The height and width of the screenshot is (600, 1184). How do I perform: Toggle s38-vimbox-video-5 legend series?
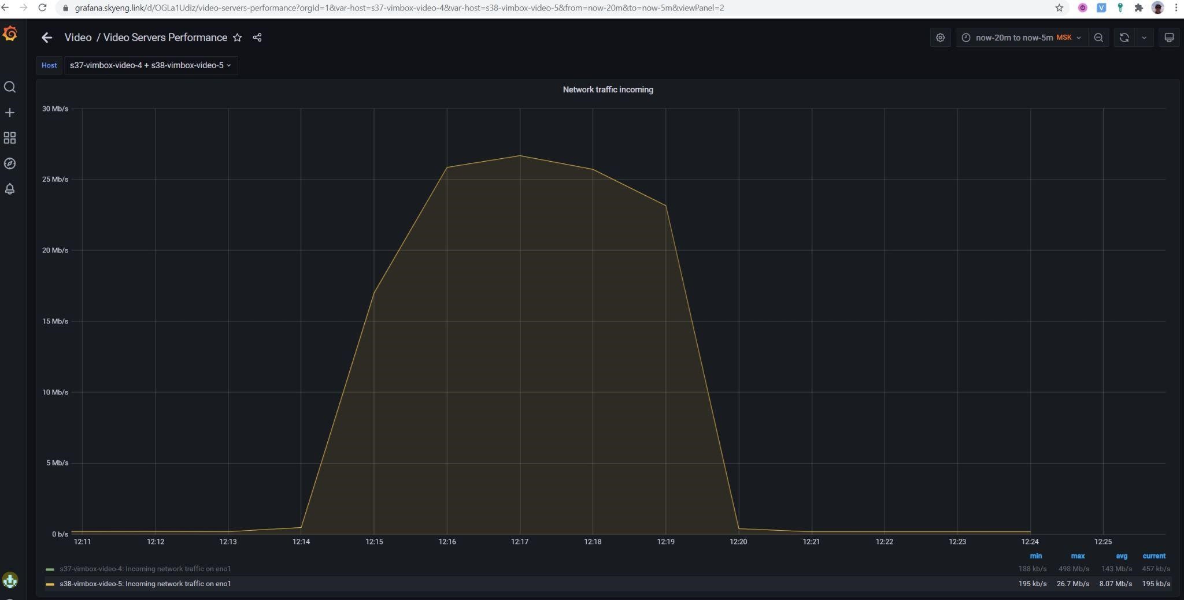pyautogui.click(x=145, y=584)
